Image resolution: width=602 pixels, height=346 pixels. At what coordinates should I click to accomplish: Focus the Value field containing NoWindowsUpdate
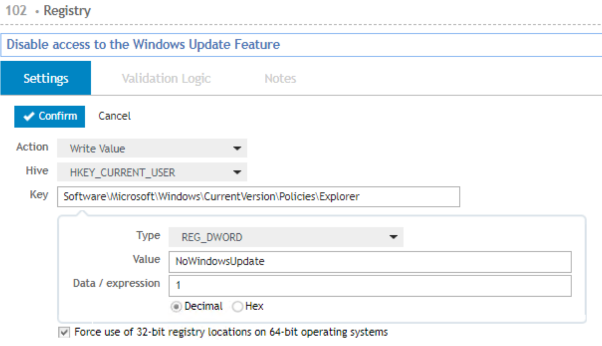369,262
